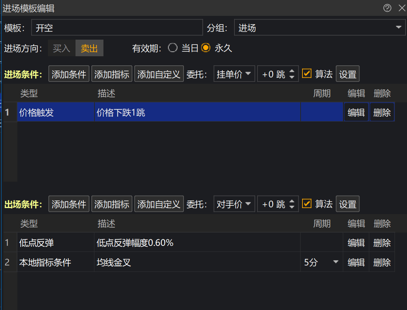The width and height of the screenshot is (407, 310).
Task: Choose 买入 entry direction
Action: (x=62, y=48)
